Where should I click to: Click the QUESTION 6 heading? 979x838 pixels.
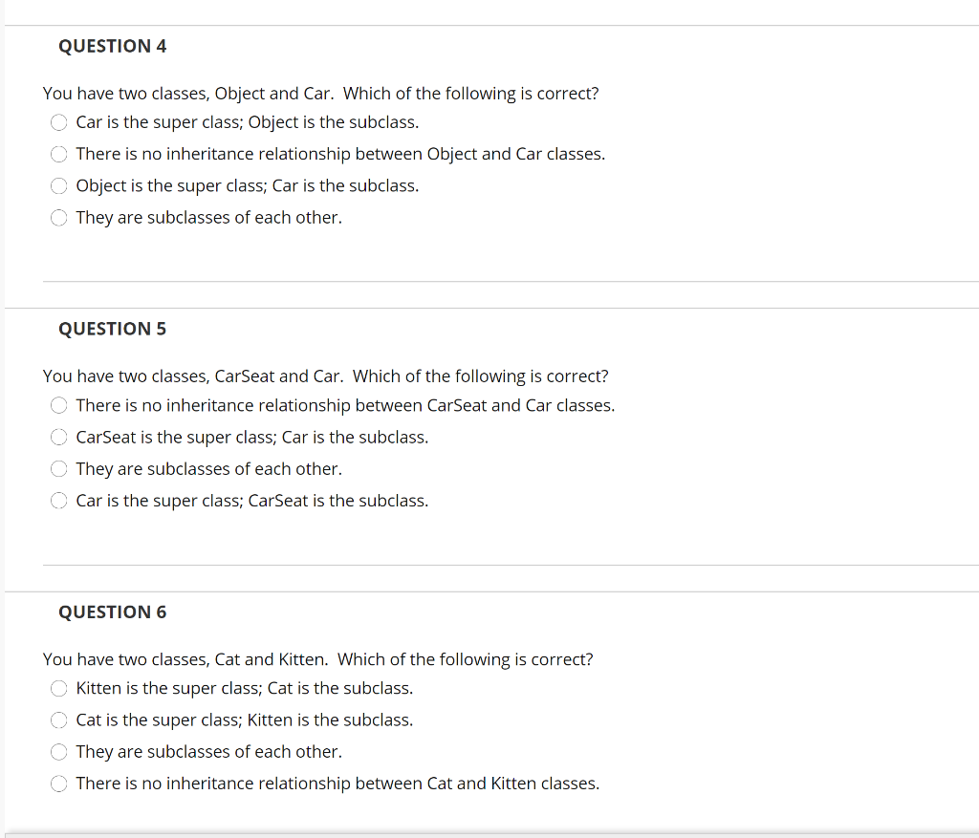click(112, 612)
